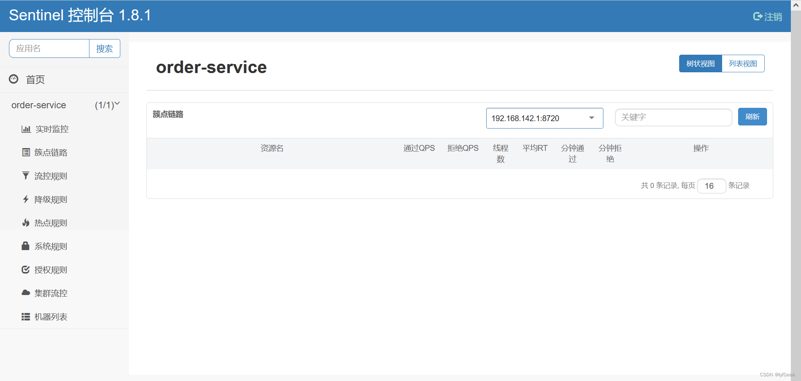Click the 资源名 column header
The width and height of the screenshot is (801, 381).
[x=272, y=148]
